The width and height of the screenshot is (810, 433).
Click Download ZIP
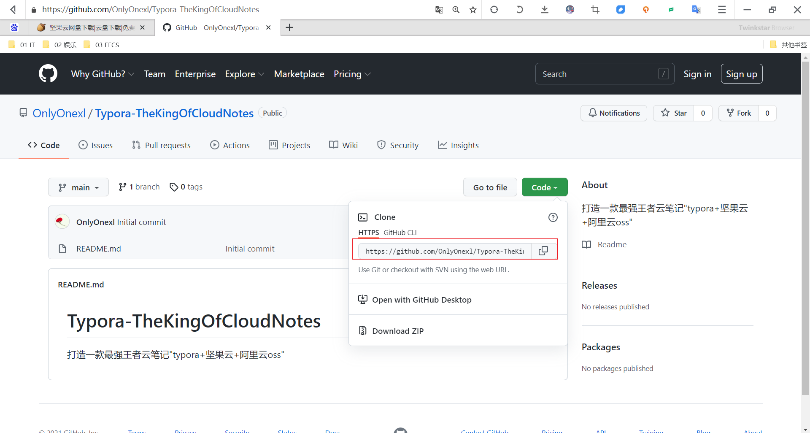[x=391, y=330]
